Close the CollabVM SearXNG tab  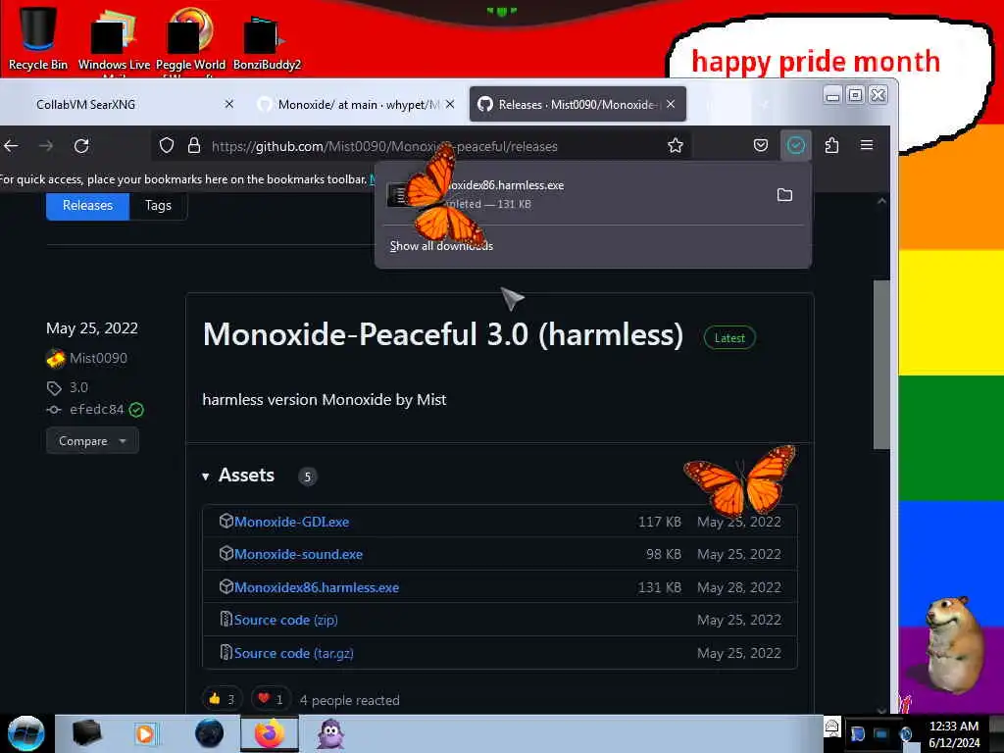click(229, 104)
